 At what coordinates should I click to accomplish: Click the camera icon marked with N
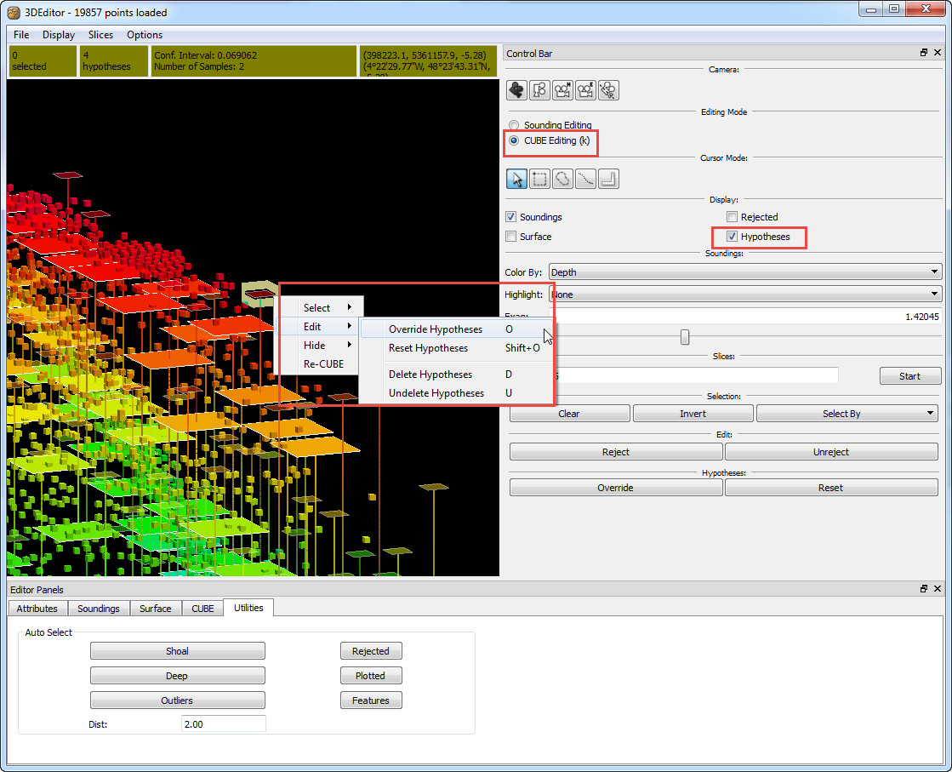point(562,90)
